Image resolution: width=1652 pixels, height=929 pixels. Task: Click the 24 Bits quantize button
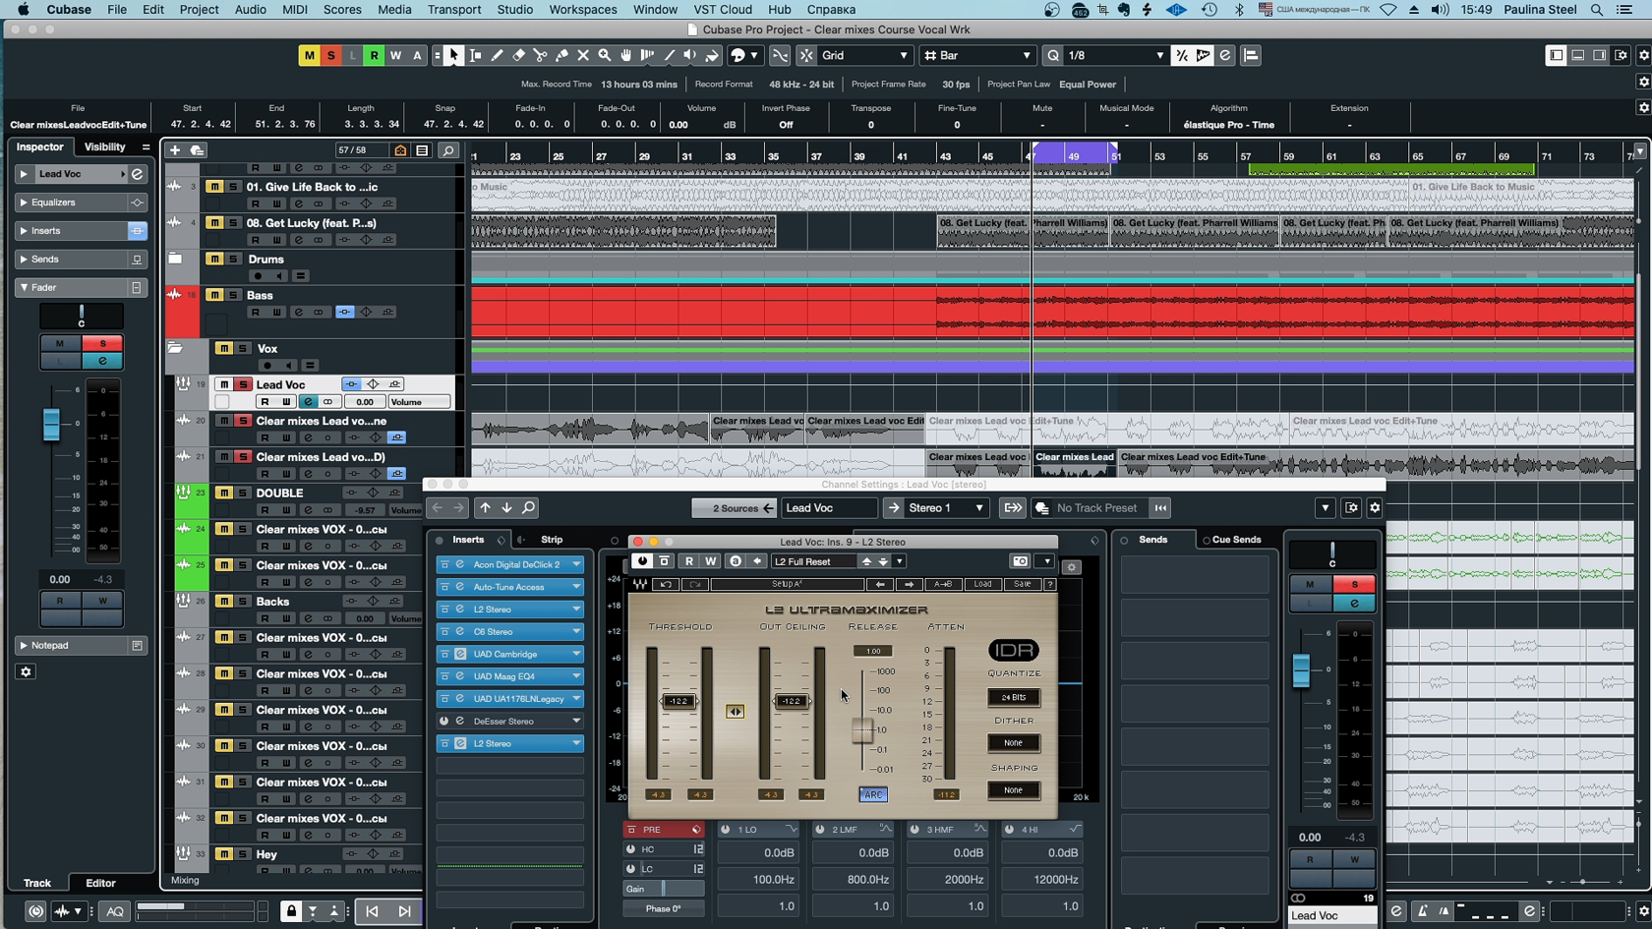point(1014,697)
